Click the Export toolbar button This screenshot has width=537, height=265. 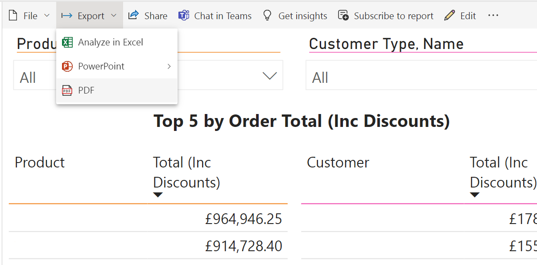click(89, 16)
